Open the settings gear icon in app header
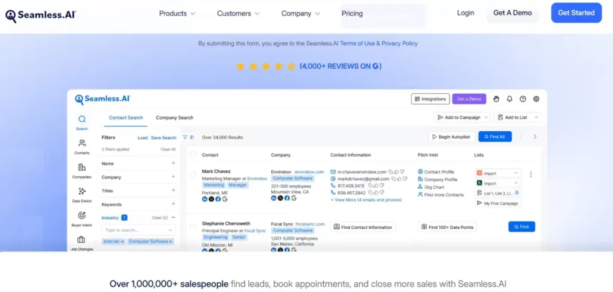The height and width of the screenshot is (292, 613). [x=536, y=99]
